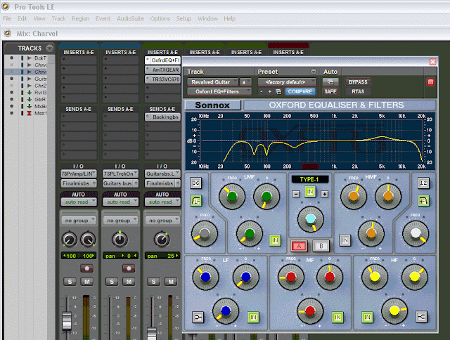Open the AmTXGEAR insert slot
The height and width of the screenshot is (340, 450).
[162, 70]
